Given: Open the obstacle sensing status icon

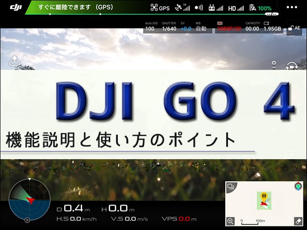Looking at the screenshot, I should [199, 8].
